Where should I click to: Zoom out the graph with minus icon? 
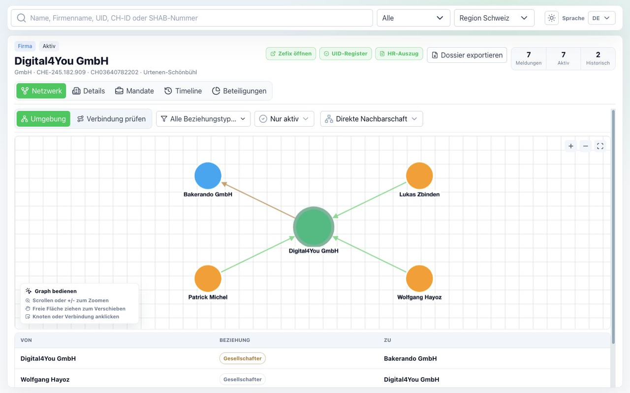point(585,146)
